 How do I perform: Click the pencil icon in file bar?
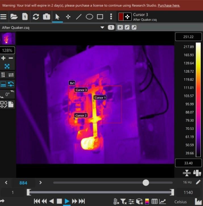(x=127, y=28)
